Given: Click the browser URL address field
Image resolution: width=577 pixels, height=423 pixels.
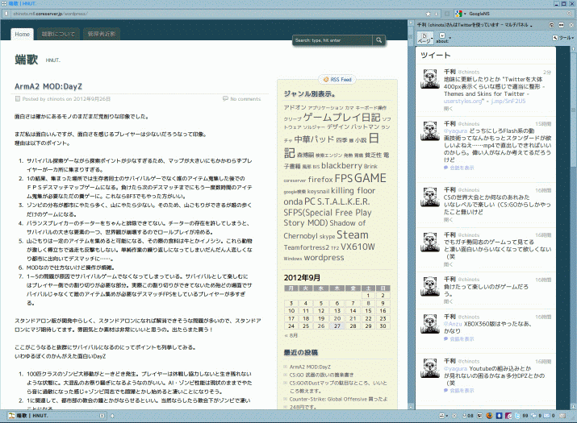Looking at the screenshot, I should pyautogui.click(x=217, y=14).
